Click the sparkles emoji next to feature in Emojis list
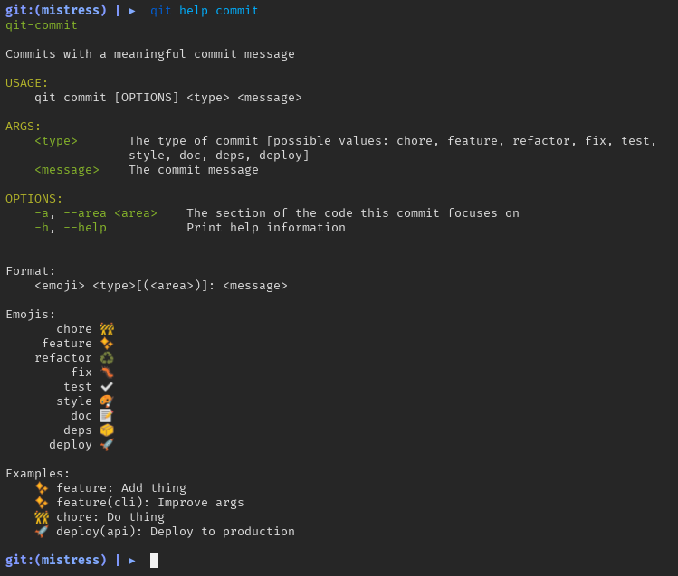678x576 pixels. [107, 344]
